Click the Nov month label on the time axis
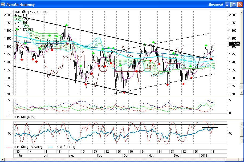The height and width of the screenshot is (162, 244). pos(151,155)
